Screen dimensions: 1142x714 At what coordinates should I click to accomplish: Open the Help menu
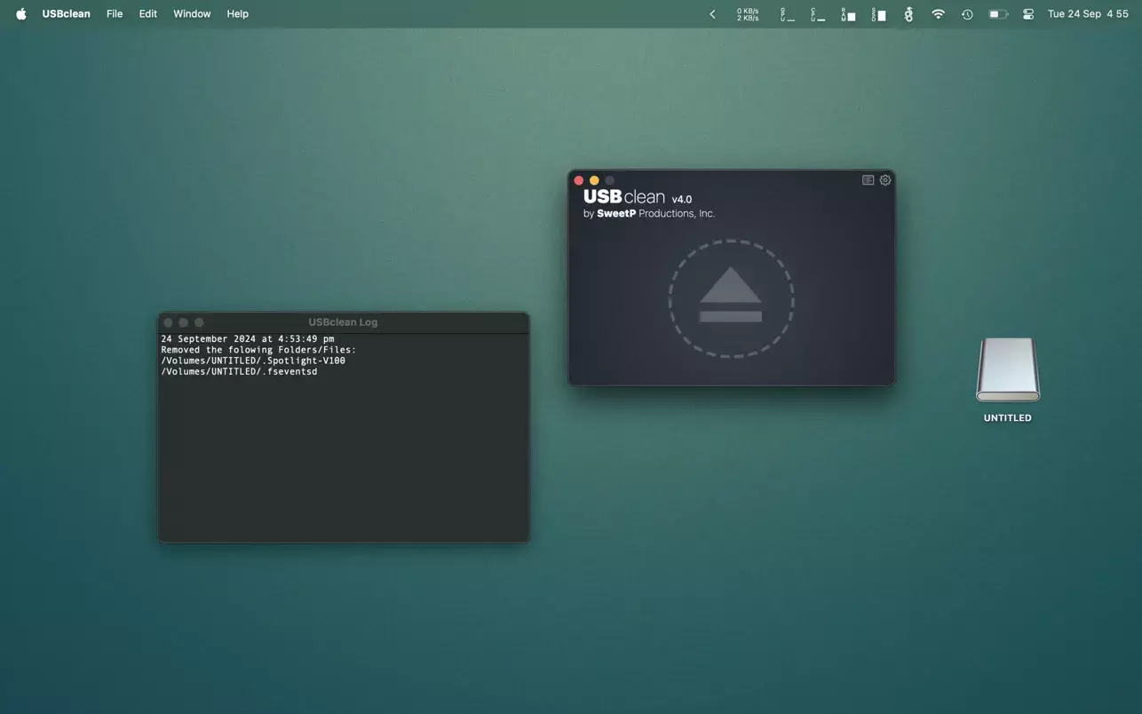click(x=237, y=14)
